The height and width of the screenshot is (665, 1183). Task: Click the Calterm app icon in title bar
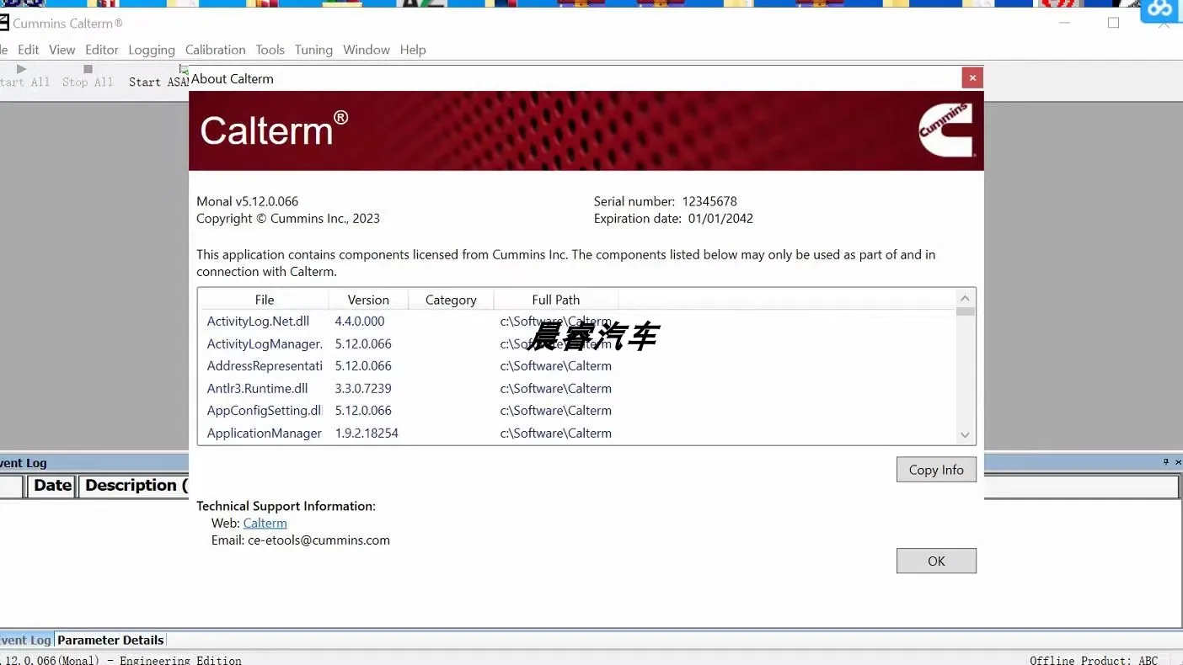(x=3, y=23)
